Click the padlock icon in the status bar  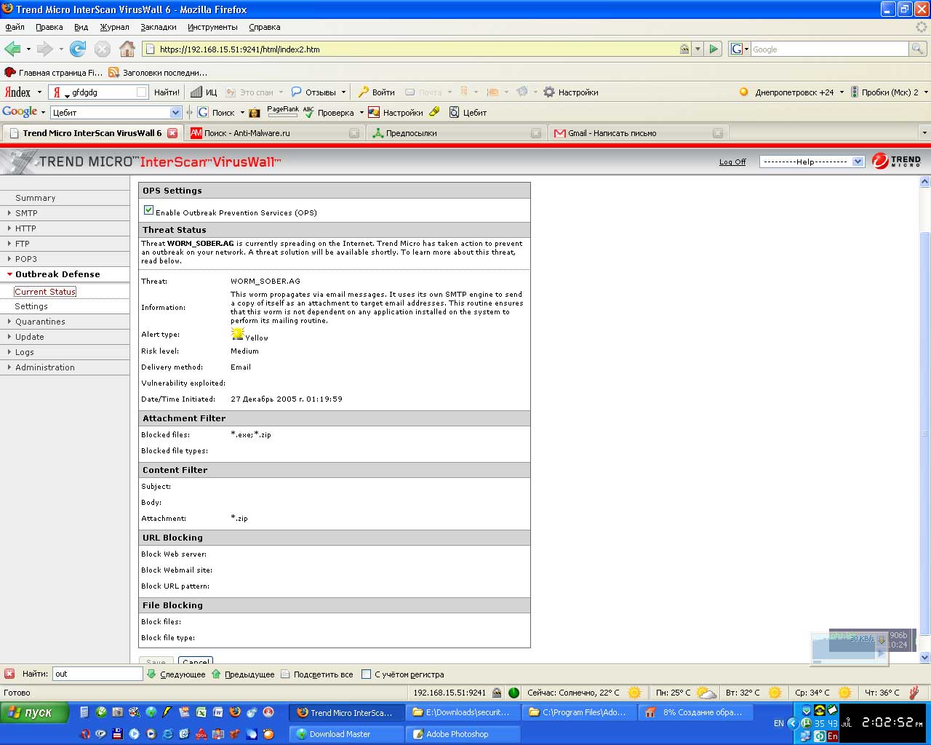[497, 693]
